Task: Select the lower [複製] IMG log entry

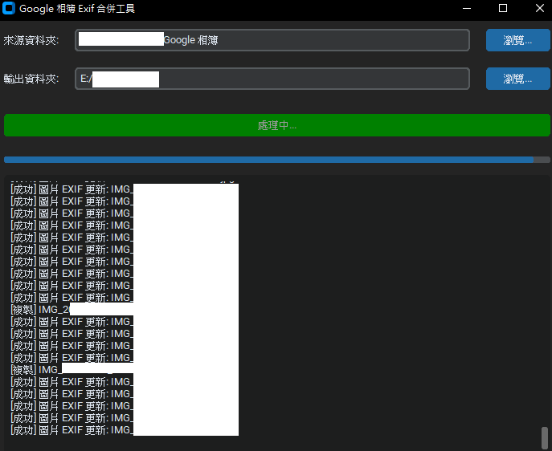Action: coord(36,369)
